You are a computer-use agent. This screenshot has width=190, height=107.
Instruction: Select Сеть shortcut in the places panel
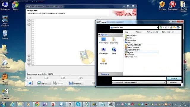114,51
